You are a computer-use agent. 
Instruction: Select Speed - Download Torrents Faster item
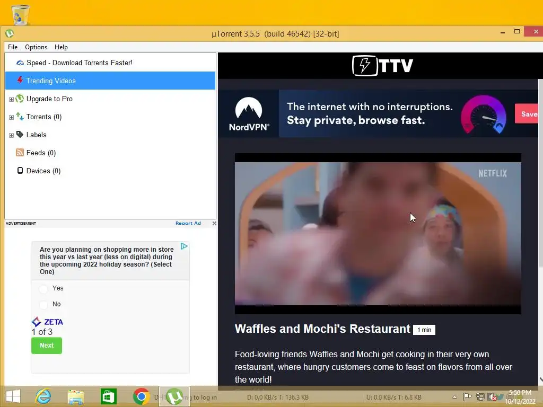(110, 63)
